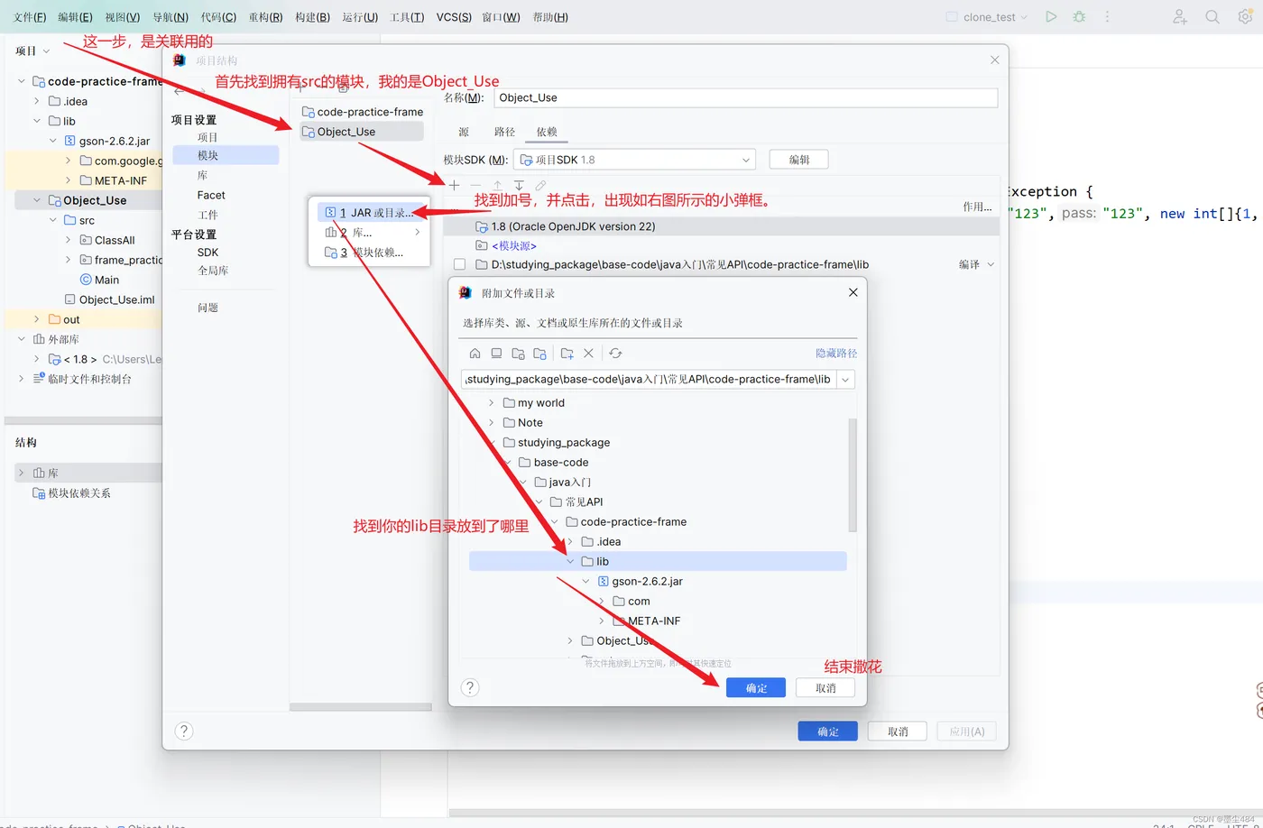The height and width of the screenshot is (828, 1263).
Task: Click the new folder icon in file chooser
Action: click(x=567, y=354)
